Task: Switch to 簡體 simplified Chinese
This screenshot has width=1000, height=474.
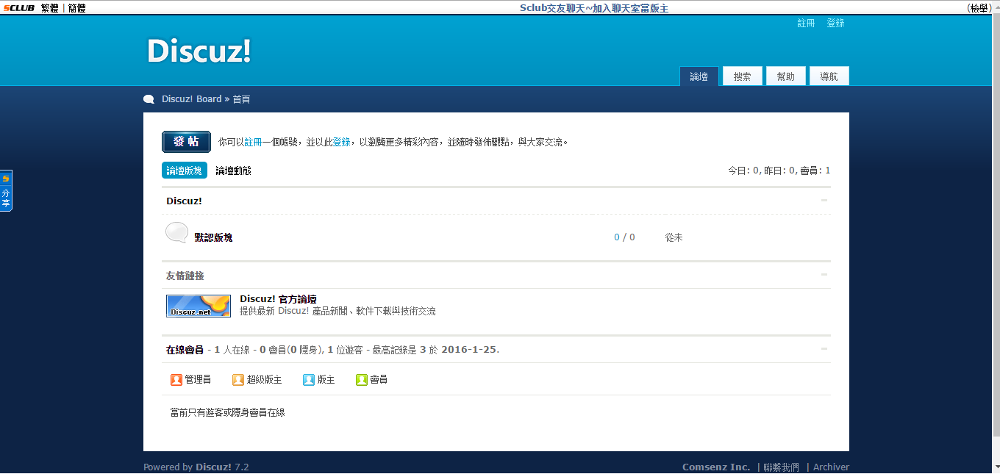Action: [77, 8]
